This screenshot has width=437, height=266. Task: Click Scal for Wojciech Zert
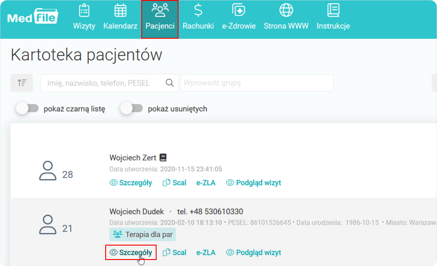click(175, 183)
